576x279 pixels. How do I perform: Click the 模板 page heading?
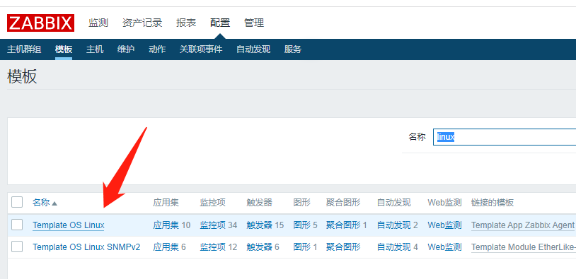(22, 76)
